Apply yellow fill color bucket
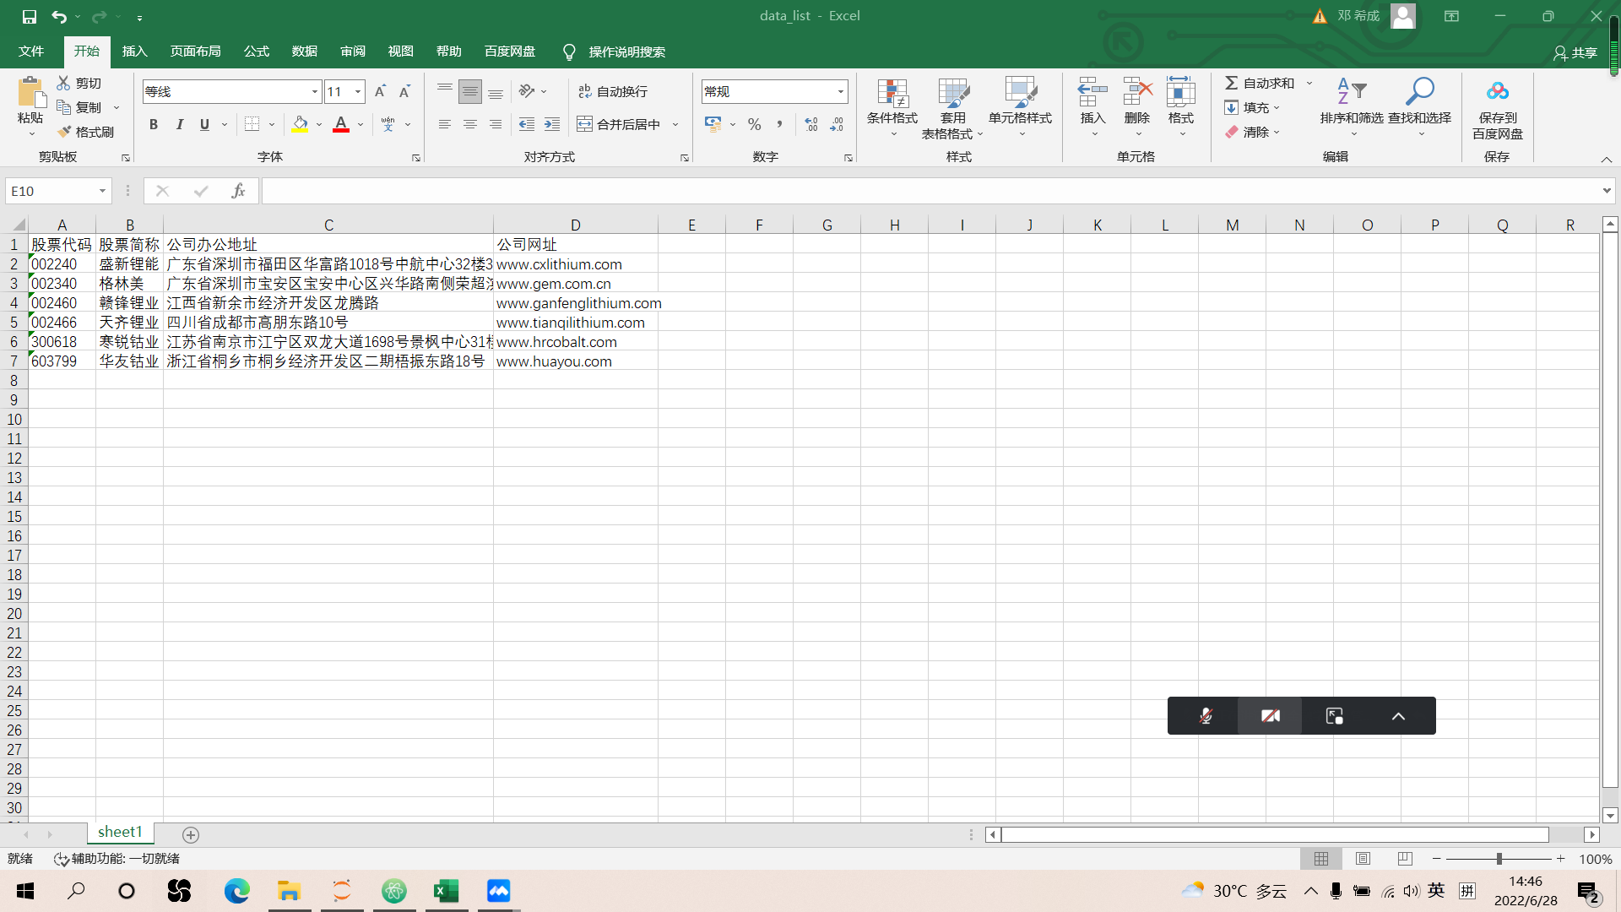 (x=300, y=124)
